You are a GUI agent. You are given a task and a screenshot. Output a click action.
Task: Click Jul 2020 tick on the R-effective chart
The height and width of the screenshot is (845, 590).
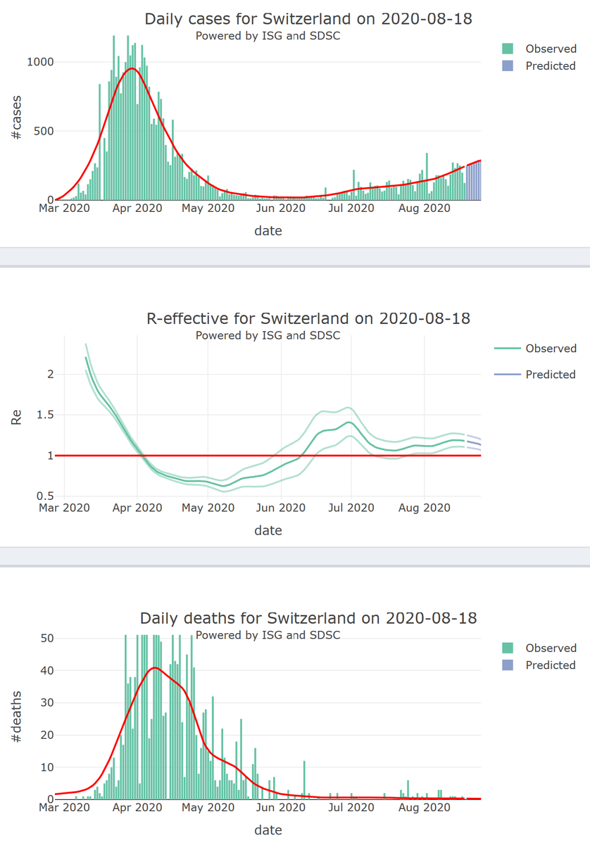(351, 508)
